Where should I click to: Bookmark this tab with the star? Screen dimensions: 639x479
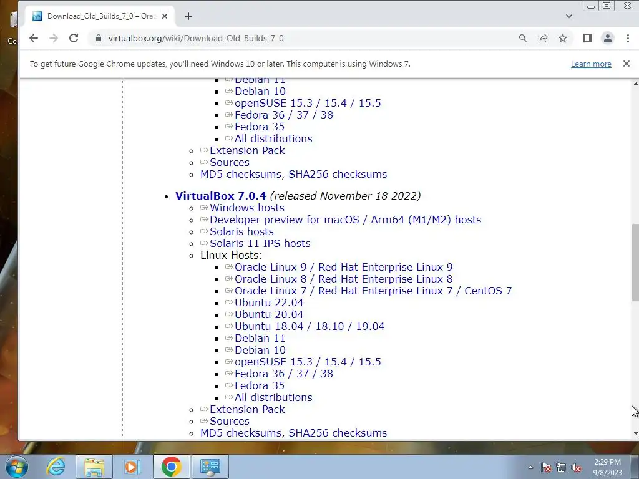(563, 38)
